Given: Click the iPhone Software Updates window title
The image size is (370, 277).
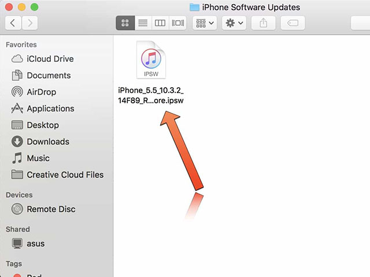Looking at the screenshot, I should (251, 8).
